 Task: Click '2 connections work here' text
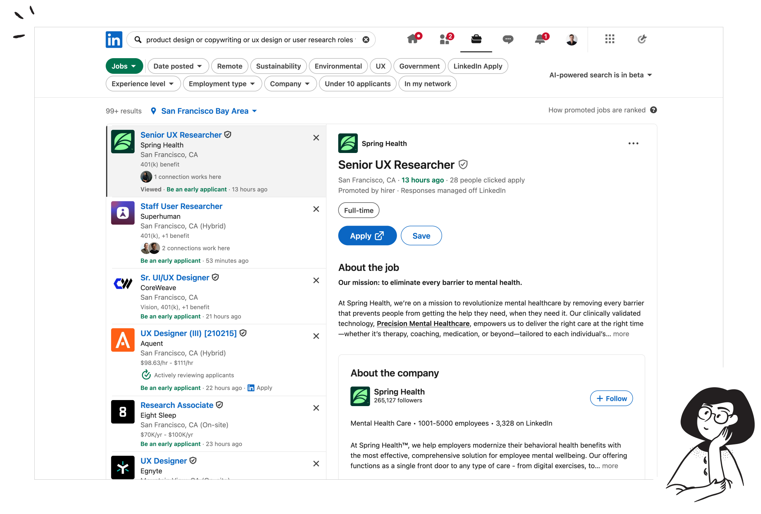pyautogui.click(x=196, y=248)
